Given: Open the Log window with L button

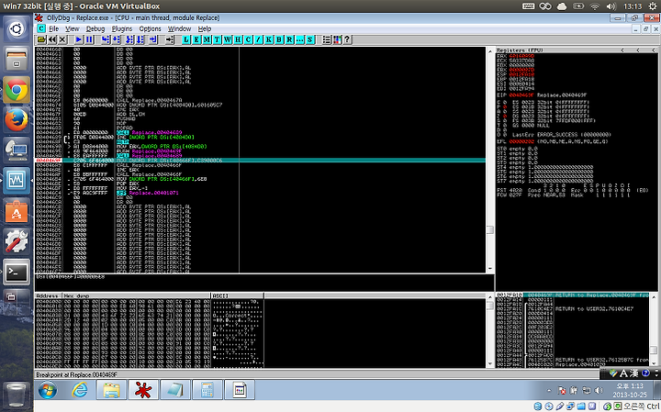Looking at the screenshot, I should click(185, 39).
